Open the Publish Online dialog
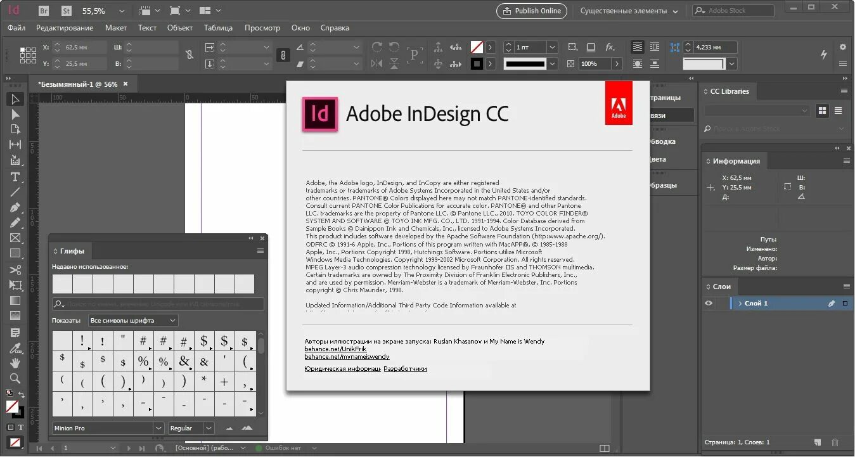This screenshot has height=457, width=855. click(x=531, y=11)
